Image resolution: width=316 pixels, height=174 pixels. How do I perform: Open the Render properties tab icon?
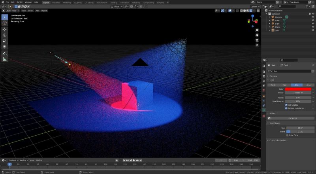264,72
